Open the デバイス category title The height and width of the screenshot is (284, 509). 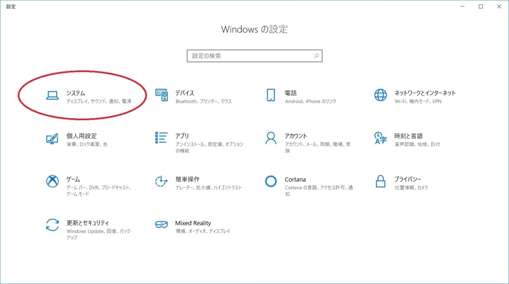coord(185,93)
